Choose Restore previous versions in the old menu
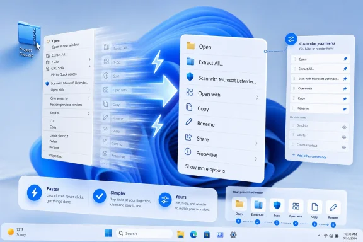Viewport: 363px width, 242px height. [66, 105]
